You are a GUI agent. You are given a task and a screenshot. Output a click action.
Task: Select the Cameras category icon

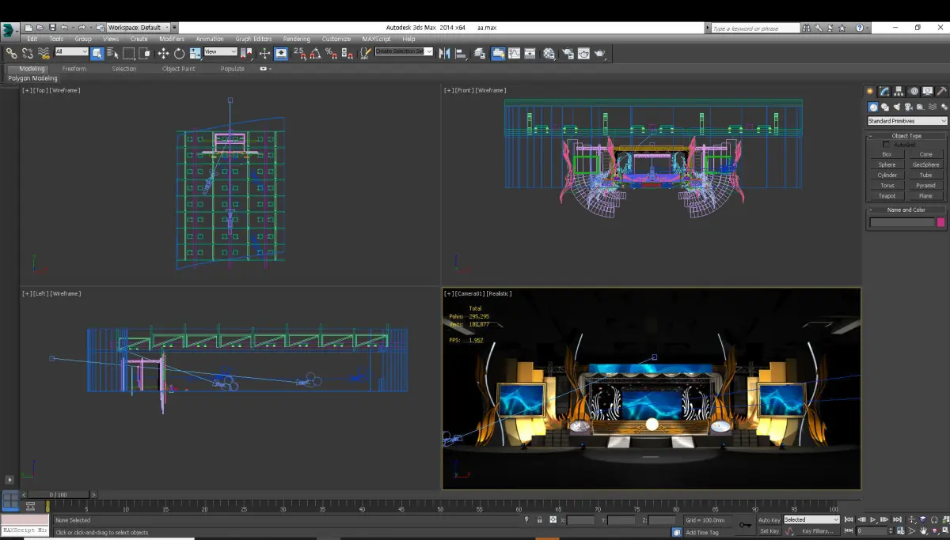909,107
